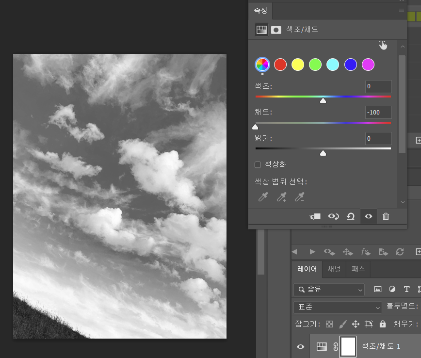Click the 색조 hue value input field

378,87
